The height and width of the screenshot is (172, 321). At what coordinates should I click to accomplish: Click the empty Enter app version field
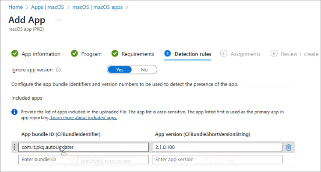(x=217, y=159)
